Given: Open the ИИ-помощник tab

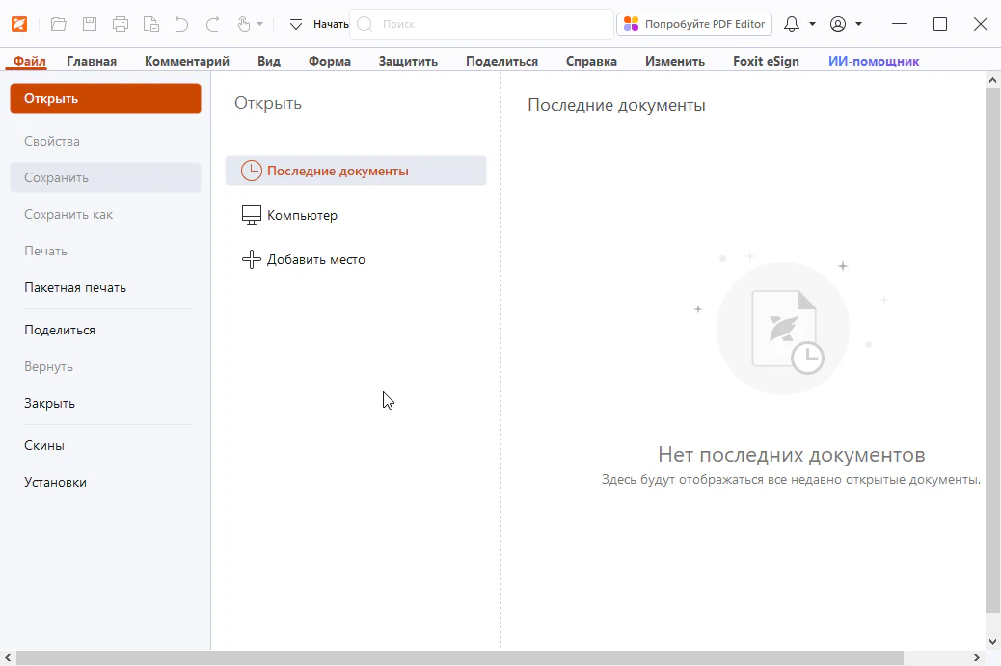Looking at the screenshot, I should tap(874, 61).
